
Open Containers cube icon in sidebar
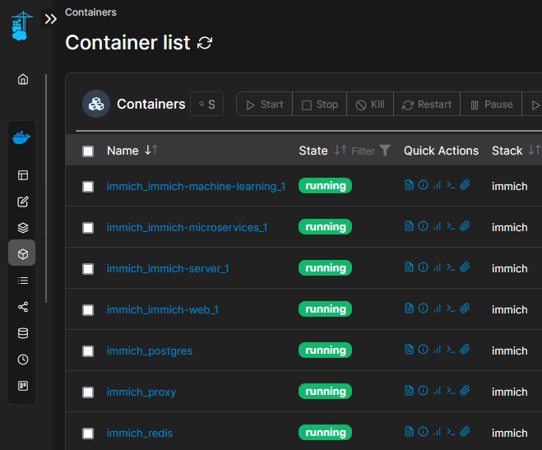coord(21,253)
